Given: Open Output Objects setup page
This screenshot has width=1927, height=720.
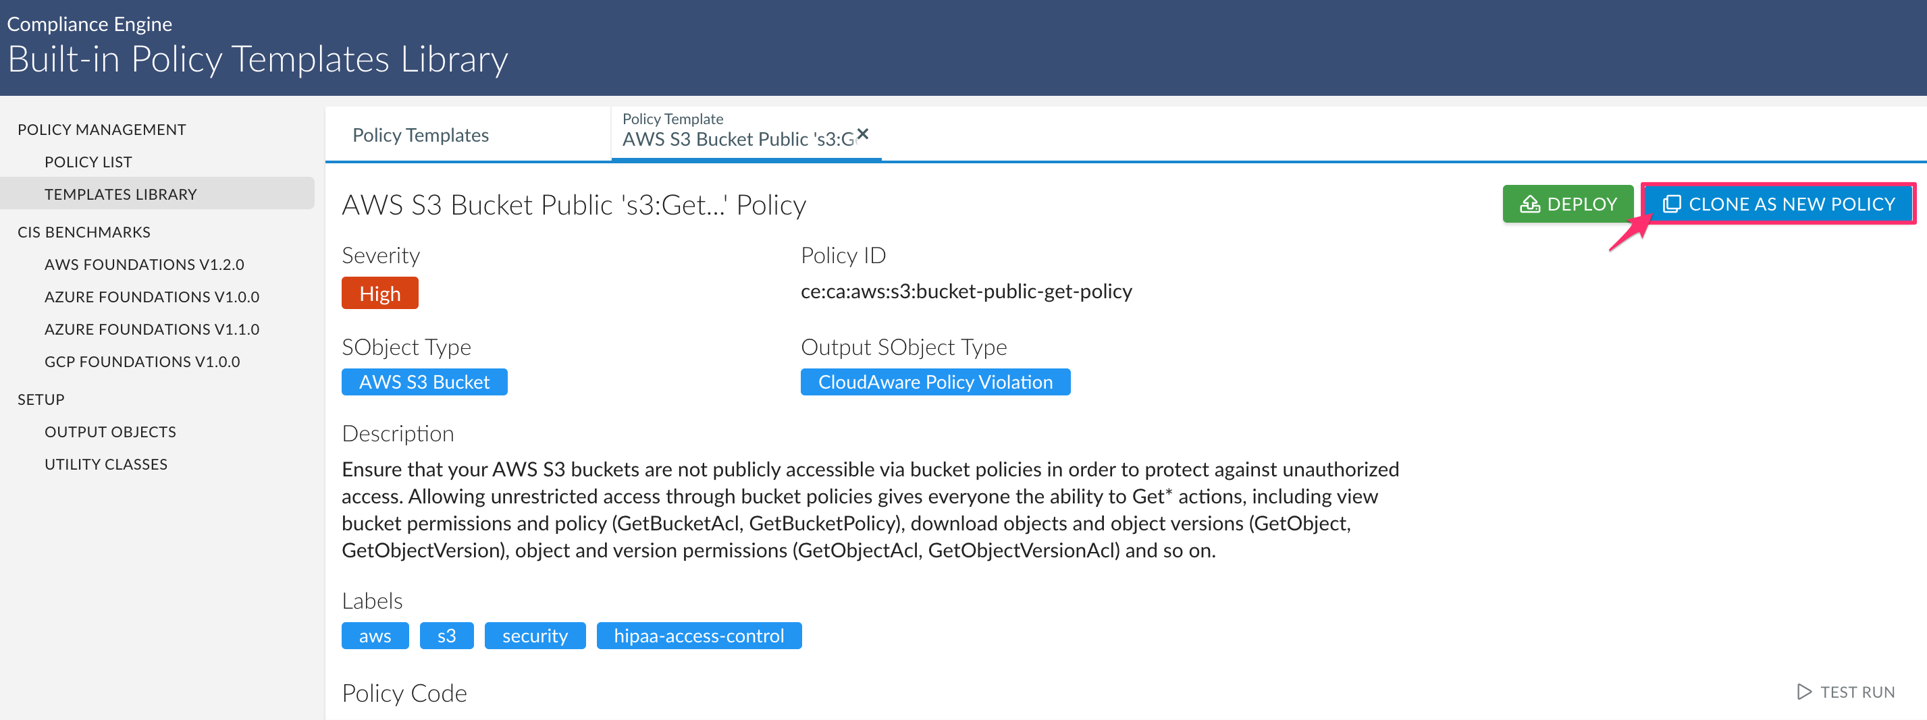Looking at the screenshot, I should tap(111, 432).
